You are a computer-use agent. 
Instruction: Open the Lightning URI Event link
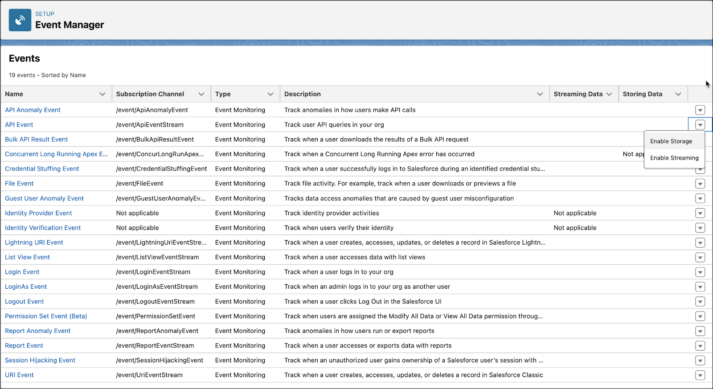coord(34,242)
